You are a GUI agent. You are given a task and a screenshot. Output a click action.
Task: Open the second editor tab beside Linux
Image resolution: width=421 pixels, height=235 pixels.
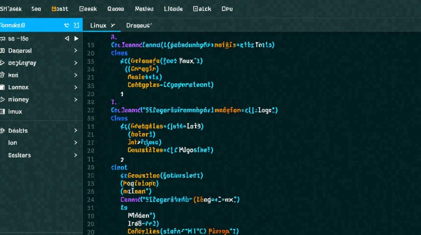click(138, 25)
